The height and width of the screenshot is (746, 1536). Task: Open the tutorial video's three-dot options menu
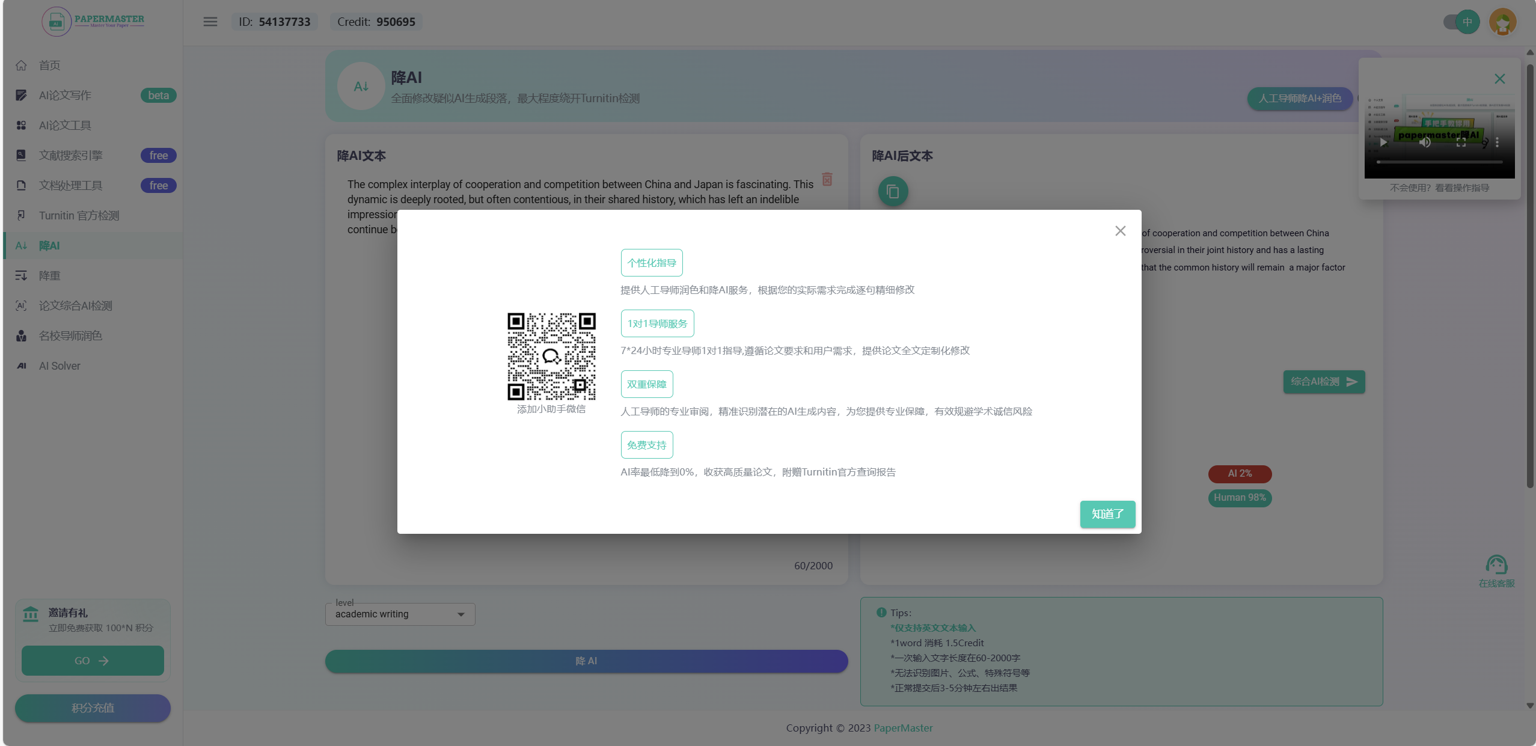tap(1497, 142)
